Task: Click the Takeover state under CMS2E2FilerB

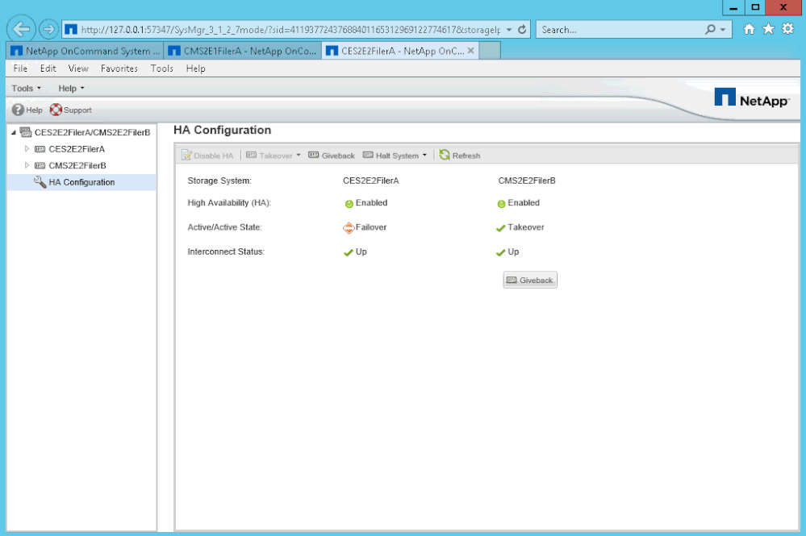Action: point(520,227)
